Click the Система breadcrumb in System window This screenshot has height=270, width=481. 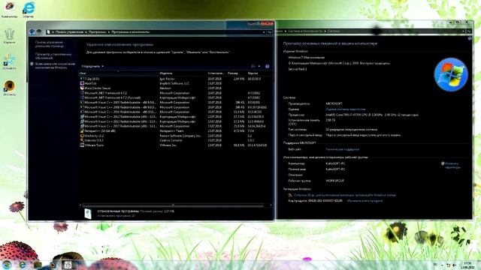click(x=334, y=31)
